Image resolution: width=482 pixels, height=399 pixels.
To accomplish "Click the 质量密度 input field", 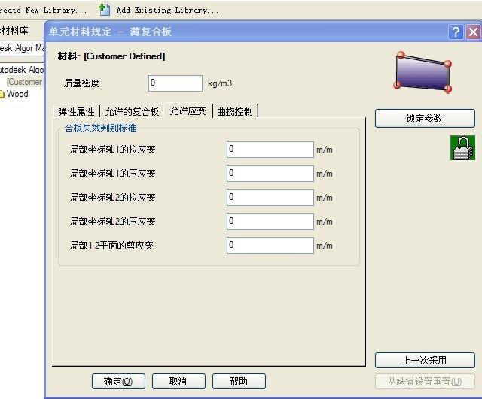I will point(175,83).
